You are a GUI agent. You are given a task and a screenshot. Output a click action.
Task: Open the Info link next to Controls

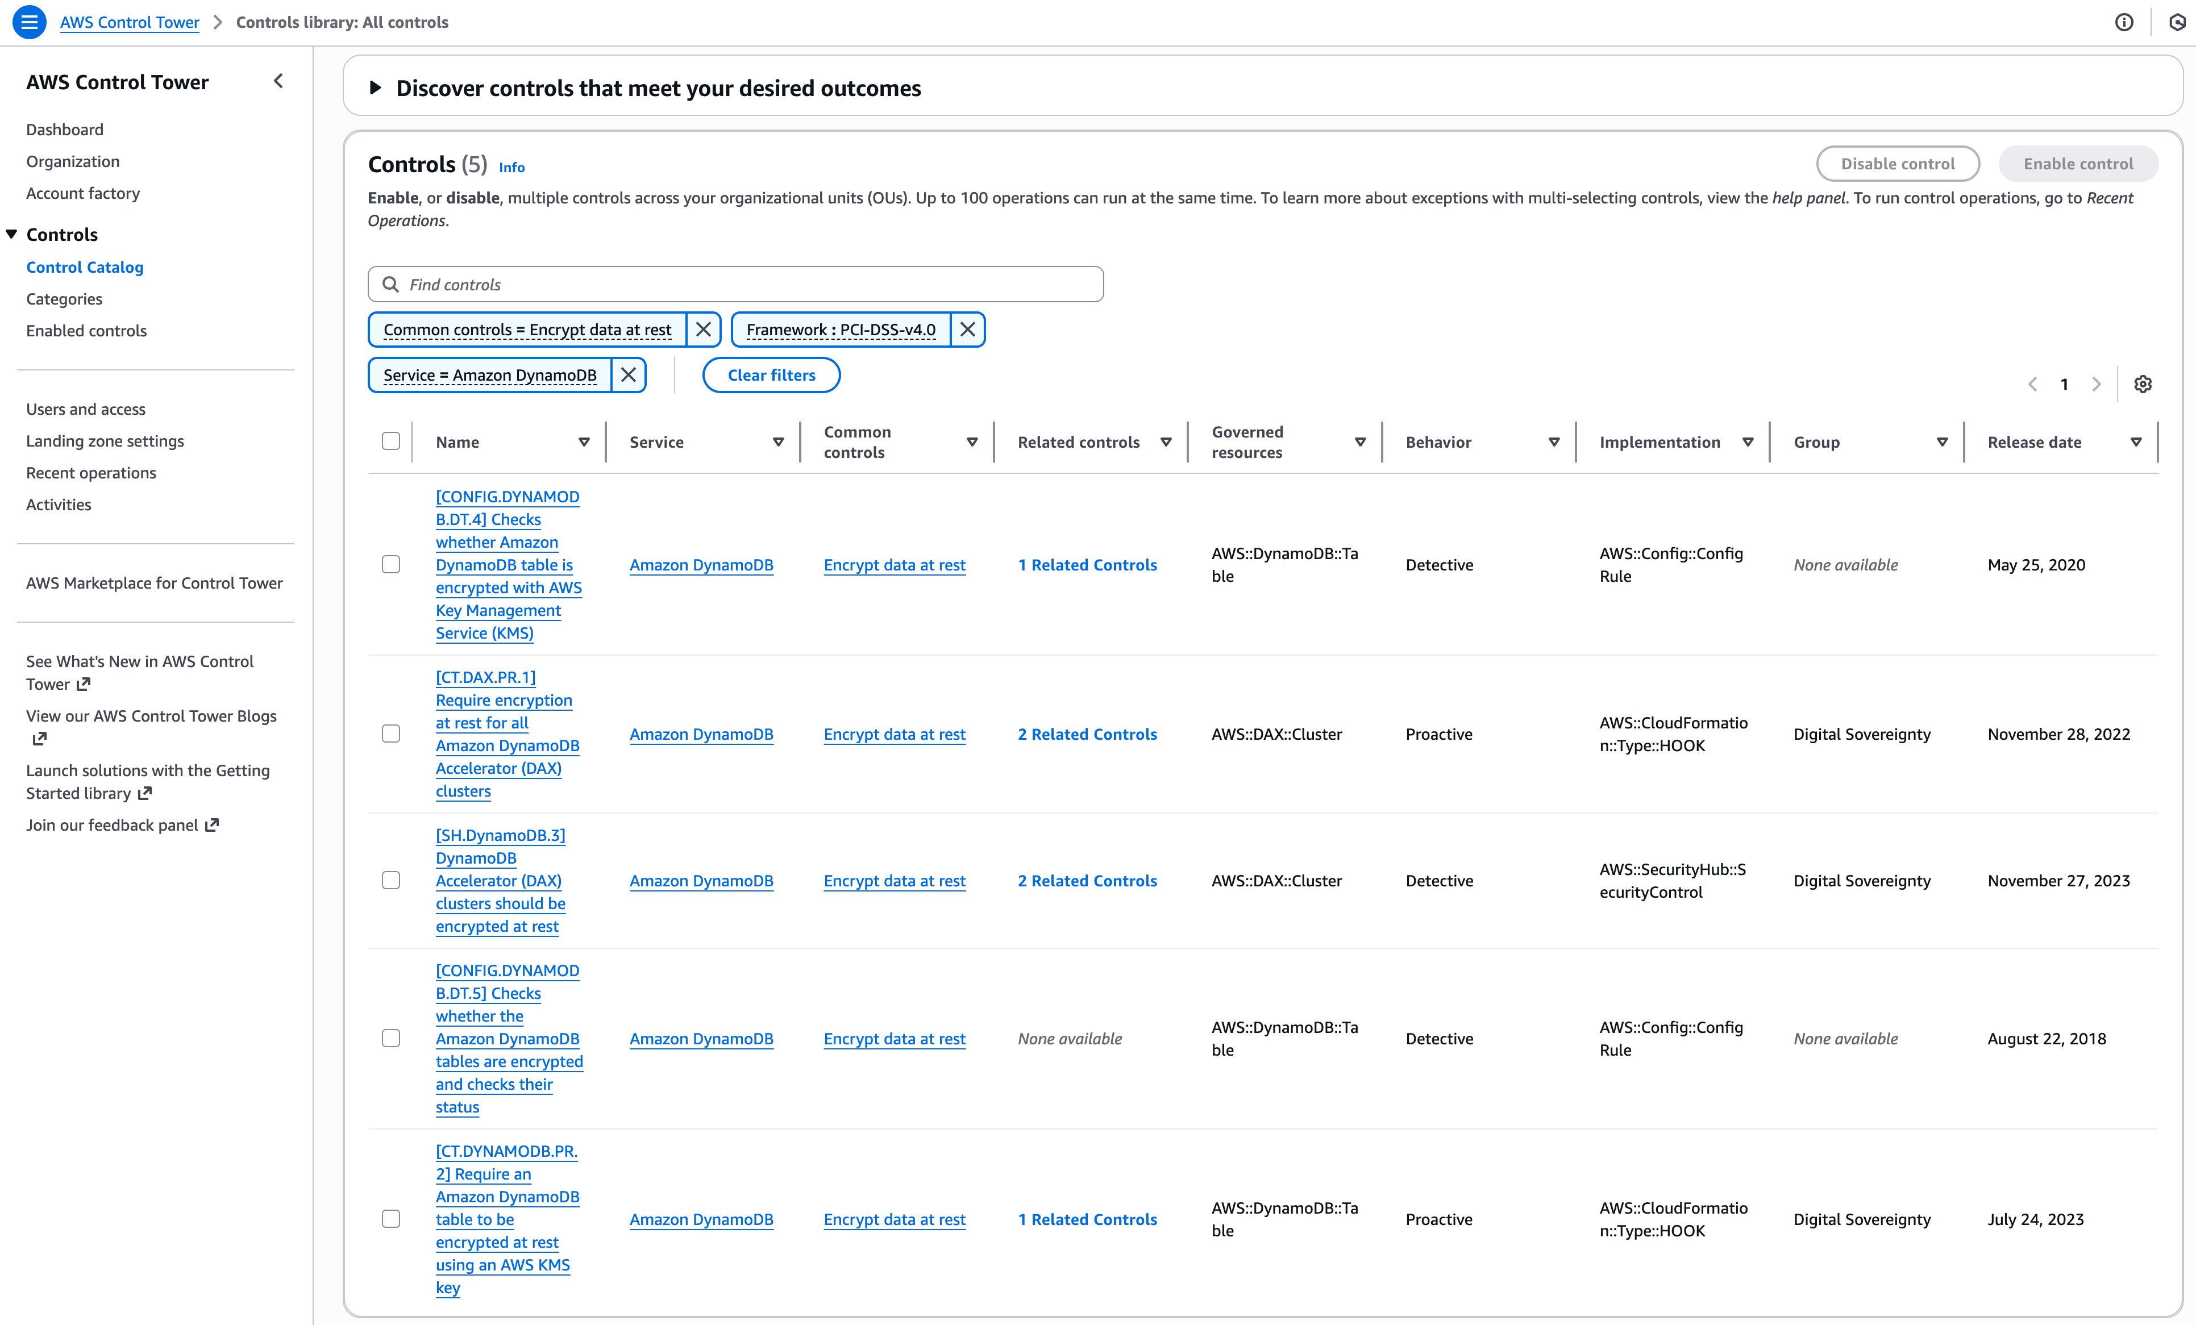[511, 168]
